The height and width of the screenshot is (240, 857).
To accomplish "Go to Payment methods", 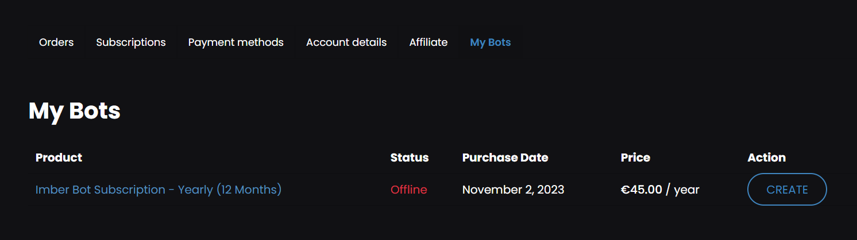I will point(236,42).
